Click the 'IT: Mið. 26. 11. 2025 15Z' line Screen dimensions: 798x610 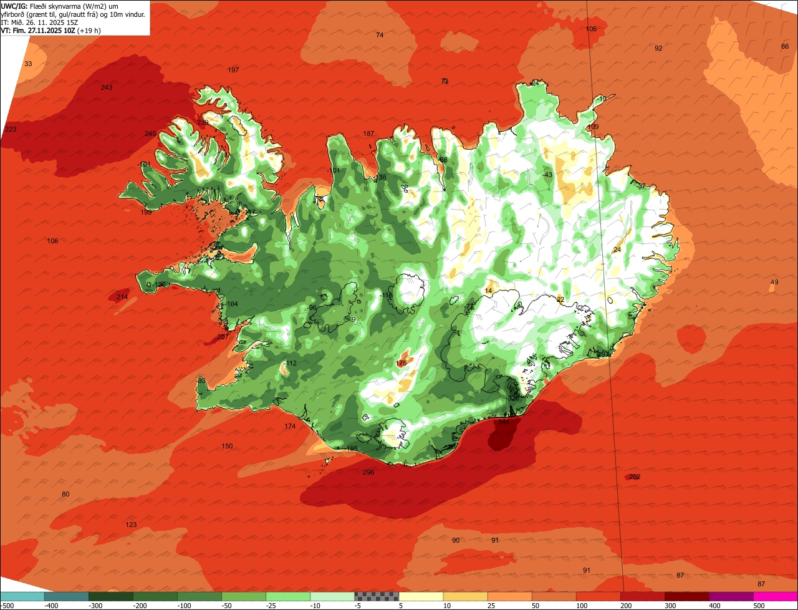click(39, 22)
